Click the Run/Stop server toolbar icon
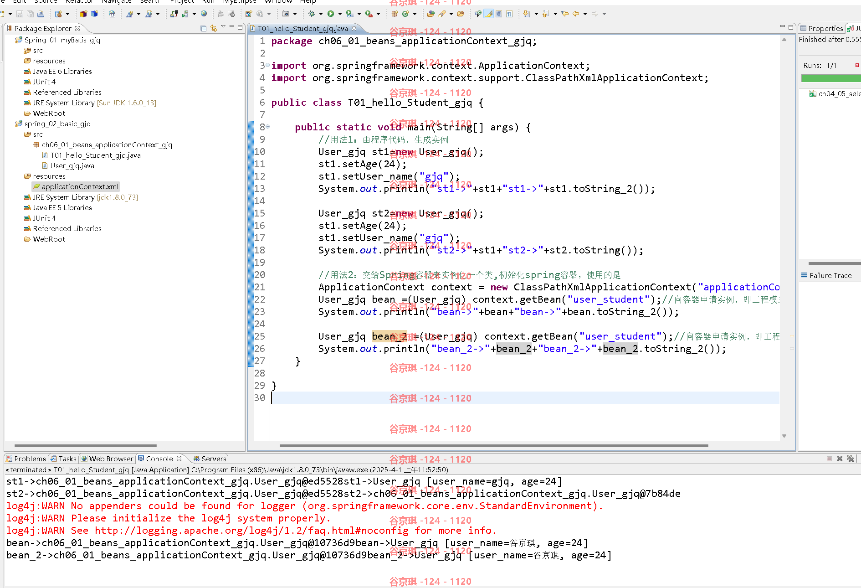This screenshot has width=861, height=588. tap(185, 14)
